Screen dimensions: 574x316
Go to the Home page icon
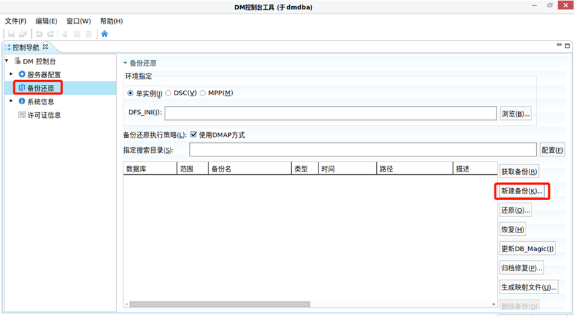(x=105, y=34)
